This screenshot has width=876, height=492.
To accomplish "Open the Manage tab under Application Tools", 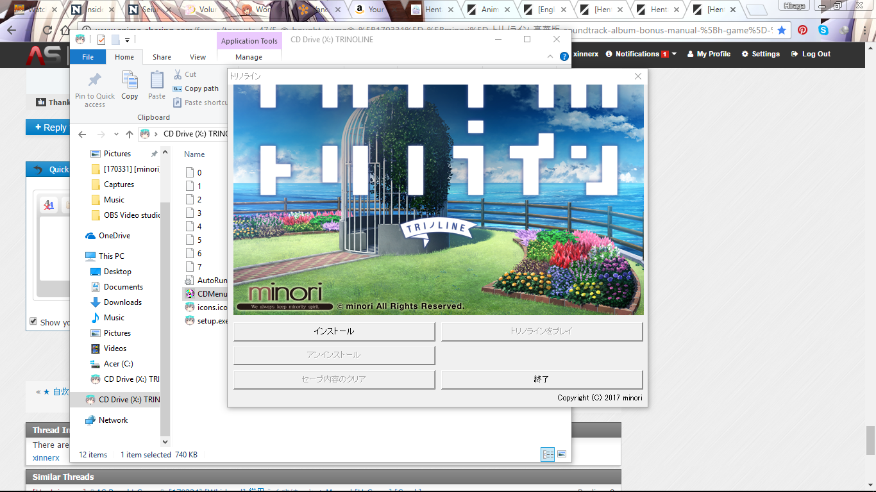I will click(249, 57).
